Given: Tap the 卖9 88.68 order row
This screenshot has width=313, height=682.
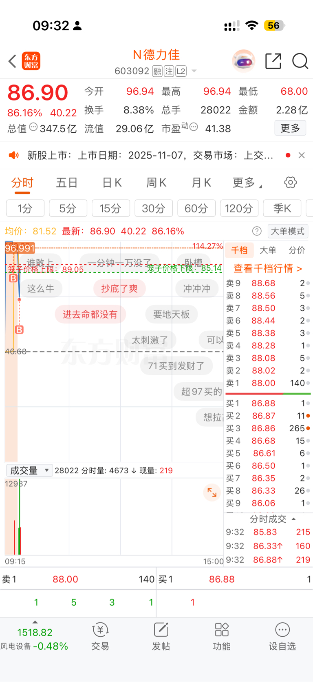Looking at the screenshot, I should 268,283.
